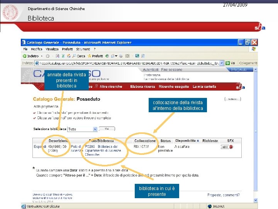Viewport: 278px width, 209px height.
Task: Open P0205 Biblioteca del Dipartimento link
Action: (x=103, y=151)
